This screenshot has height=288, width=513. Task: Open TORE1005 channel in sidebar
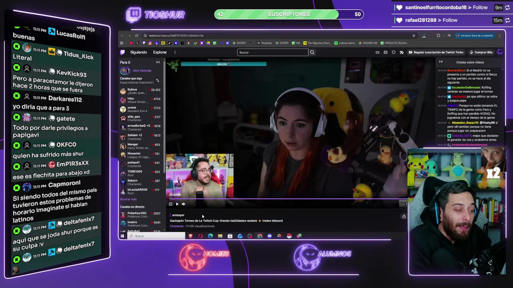pyautogui.click(x=140, y=173)
